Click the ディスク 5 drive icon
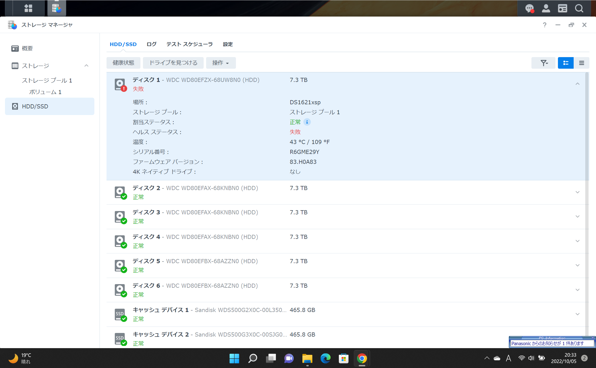Image resolution: width=596 pixels, height=368 pixels. pyautogui.click(x=121, y=266)
